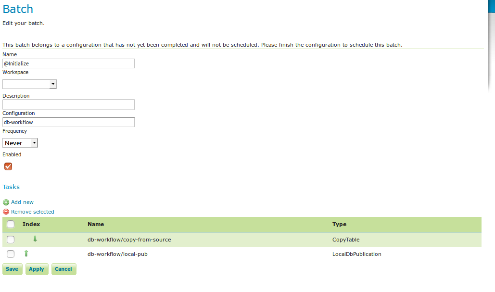
Task: Uncheck the Enabled checkbox
Action: coord(8,166)
